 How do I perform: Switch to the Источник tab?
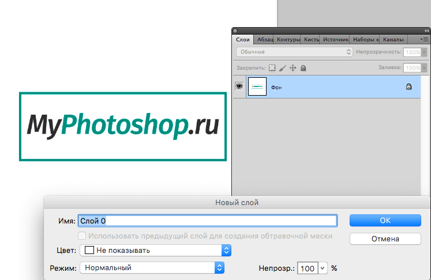pyautogui.click(x=336, y=40)
